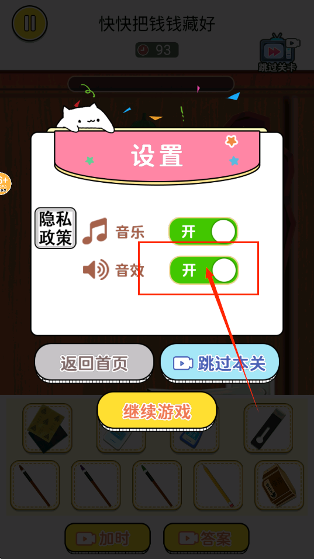Click the skip level TV icon 跳过关卡
The height and width of the screenshot is (559, 314).
click(277, 53)
